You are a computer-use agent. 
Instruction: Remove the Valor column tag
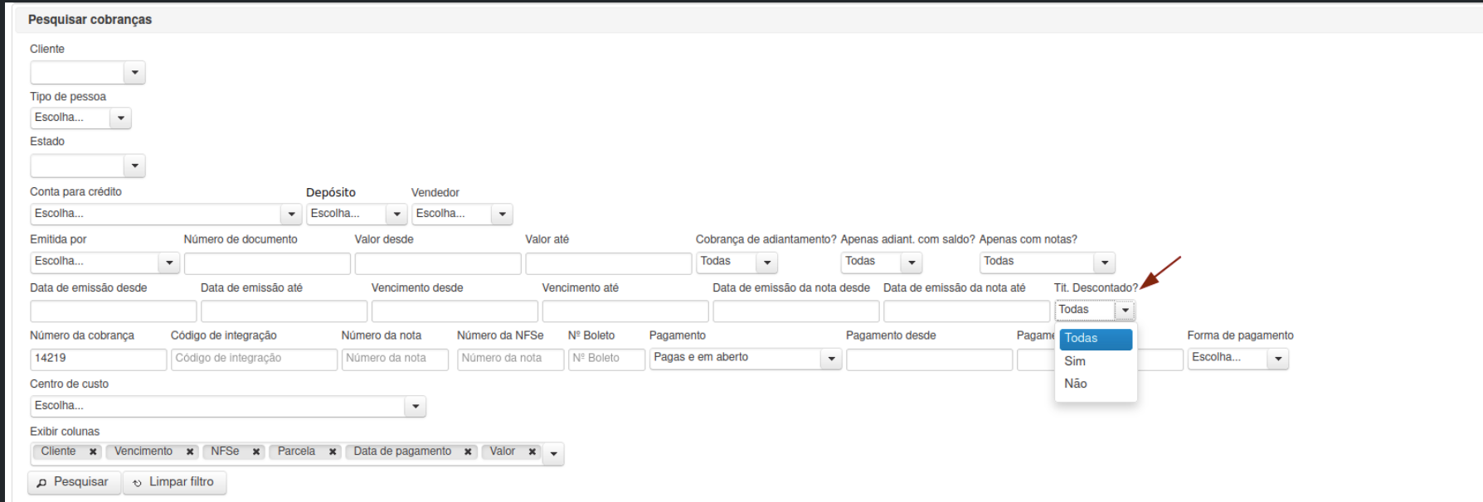click(532, 451)
